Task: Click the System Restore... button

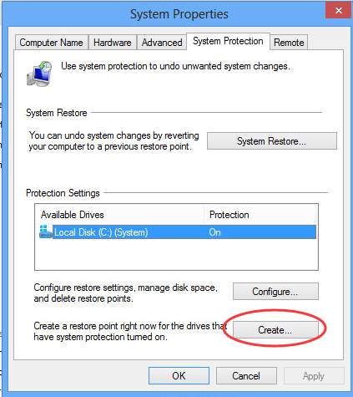Action: [272, 141]
